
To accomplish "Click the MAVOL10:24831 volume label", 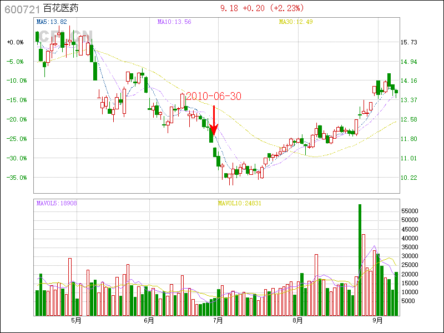I will pos(239,203).
